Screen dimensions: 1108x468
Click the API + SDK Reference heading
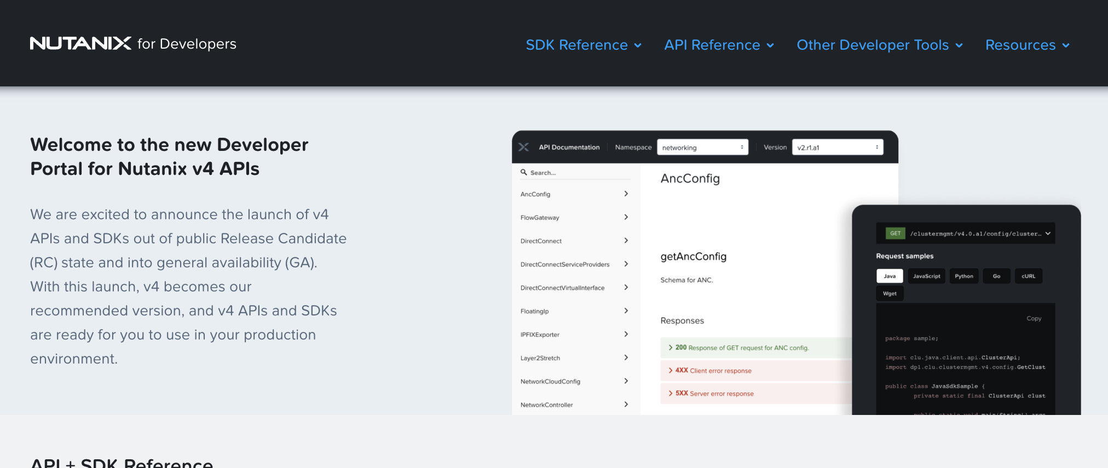coord(122,463)
